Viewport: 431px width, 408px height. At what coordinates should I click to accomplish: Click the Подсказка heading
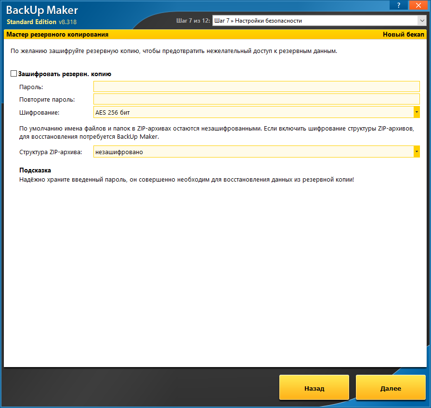[x=35, y=170]
